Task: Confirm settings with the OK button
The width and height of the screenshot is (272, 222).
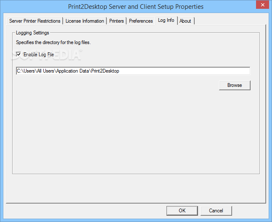Action: tap(182, 211)
